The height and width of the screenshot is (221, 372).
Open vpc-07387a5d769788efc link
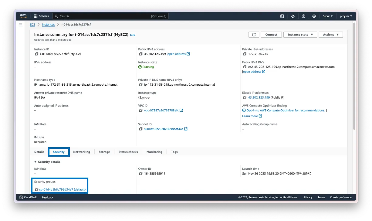[x=163, y=110]
